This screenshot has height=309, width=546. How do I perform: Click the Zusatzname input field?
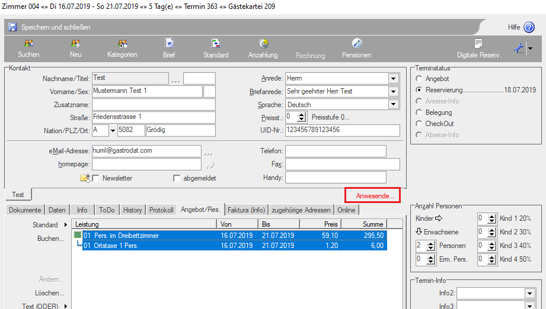(154, 105)
